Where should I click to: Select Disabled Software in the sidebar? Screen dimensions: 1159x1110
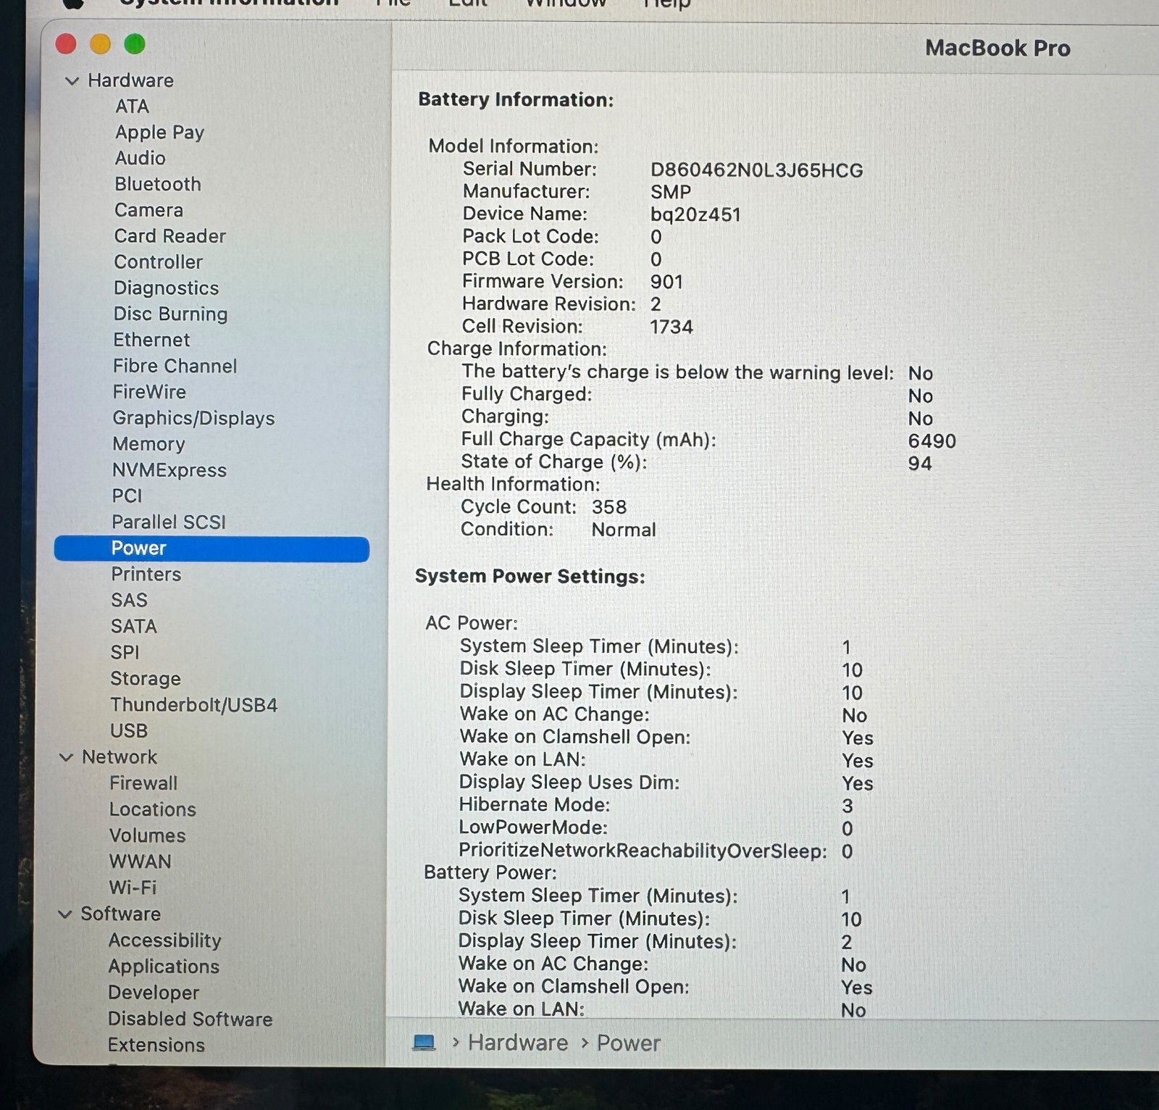191,1019
